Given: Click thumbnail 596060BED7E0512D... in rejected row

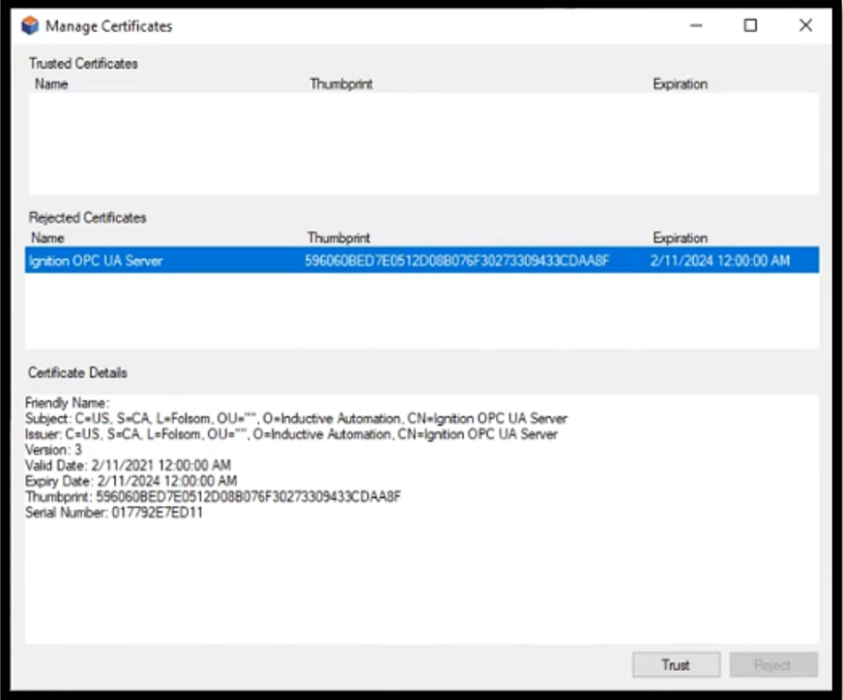Looking at the screenshot, I should (457, 261).
